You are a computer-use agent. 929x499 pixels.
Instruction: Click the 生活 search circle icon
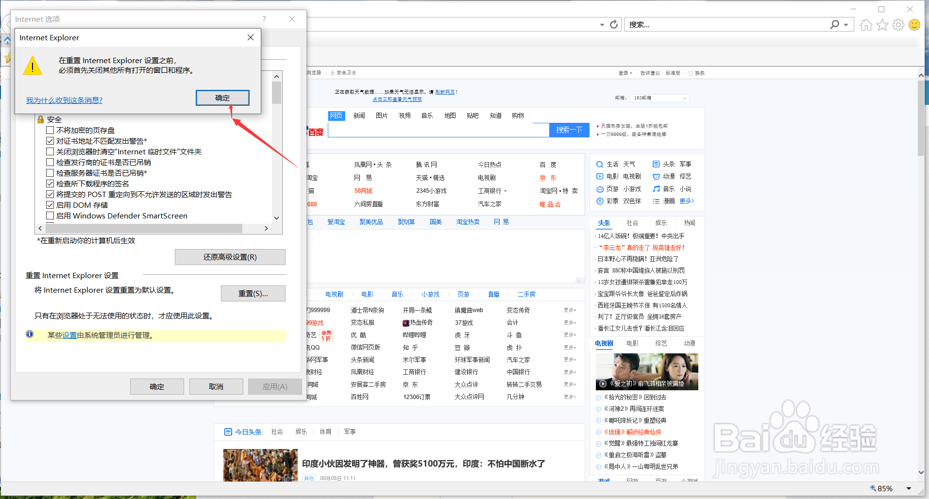pos(600,164)
